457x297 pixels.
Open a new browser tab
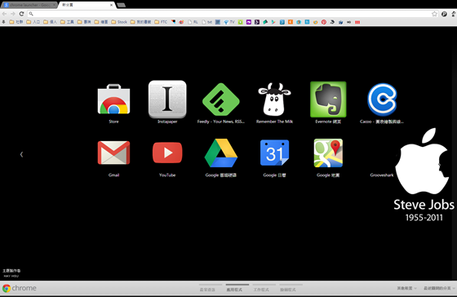pos(122,5)
